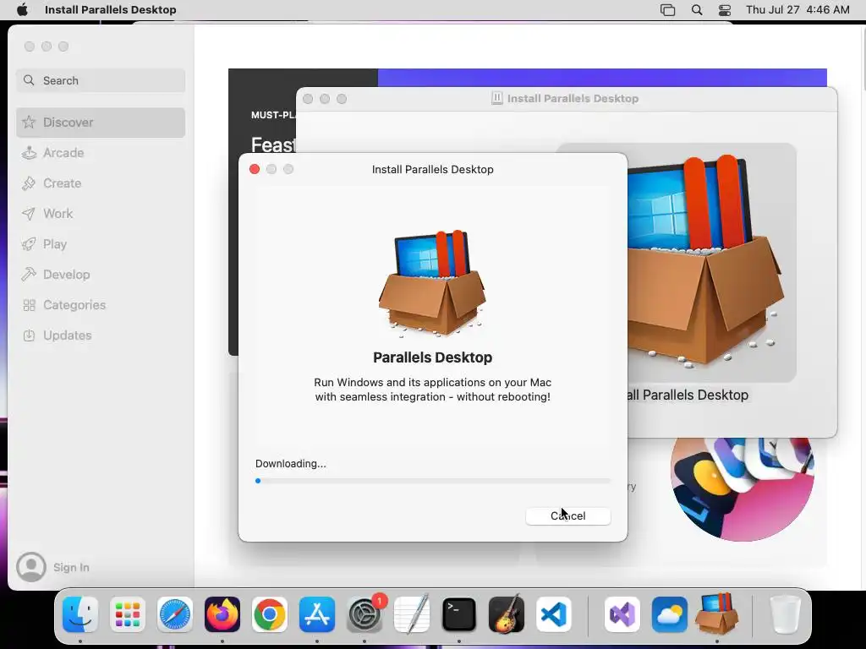The image size is (866, 649).
Task: Select Discover in App Store sidebar
Action: (101, 123)
